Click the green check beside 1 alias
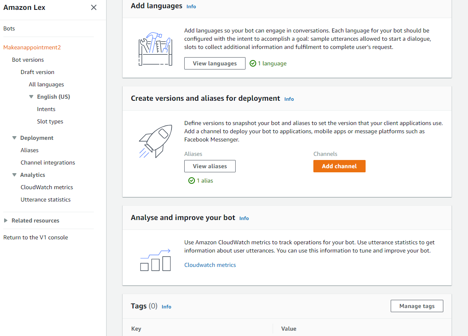The width and height of the screenshot is (468, 336). pyautogui.click(x=192, y=181)
